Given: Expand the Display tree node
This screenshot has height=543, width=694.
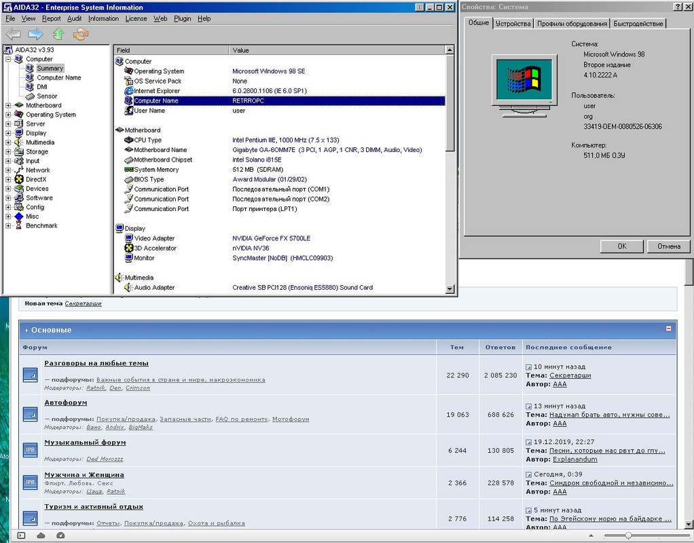Looking at the screenshot, I should [8, 133].
